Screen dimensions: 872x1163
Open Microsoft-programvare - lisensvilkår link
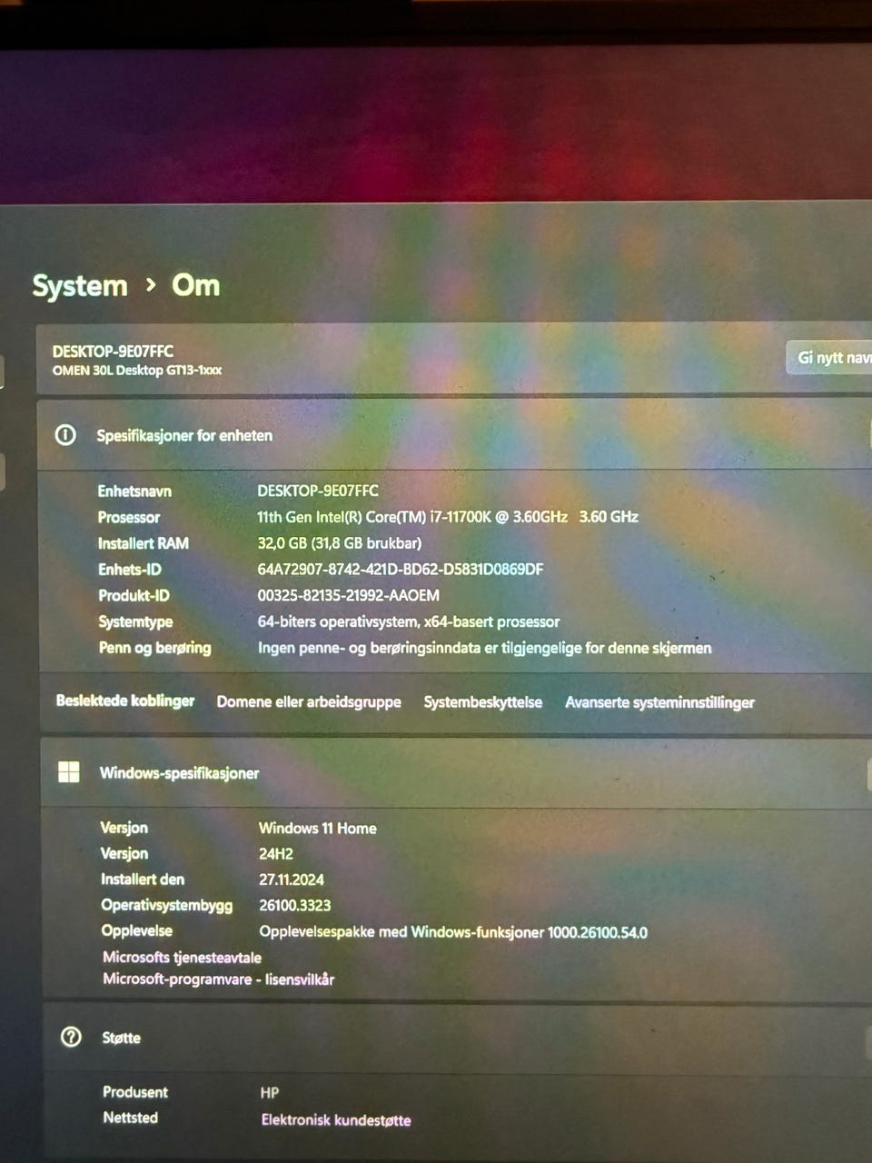point(218,979)
